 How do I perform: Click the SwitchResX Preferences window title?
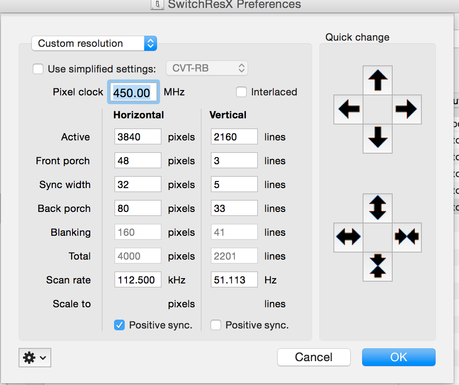pyautogui.click(x=234, y=4)
